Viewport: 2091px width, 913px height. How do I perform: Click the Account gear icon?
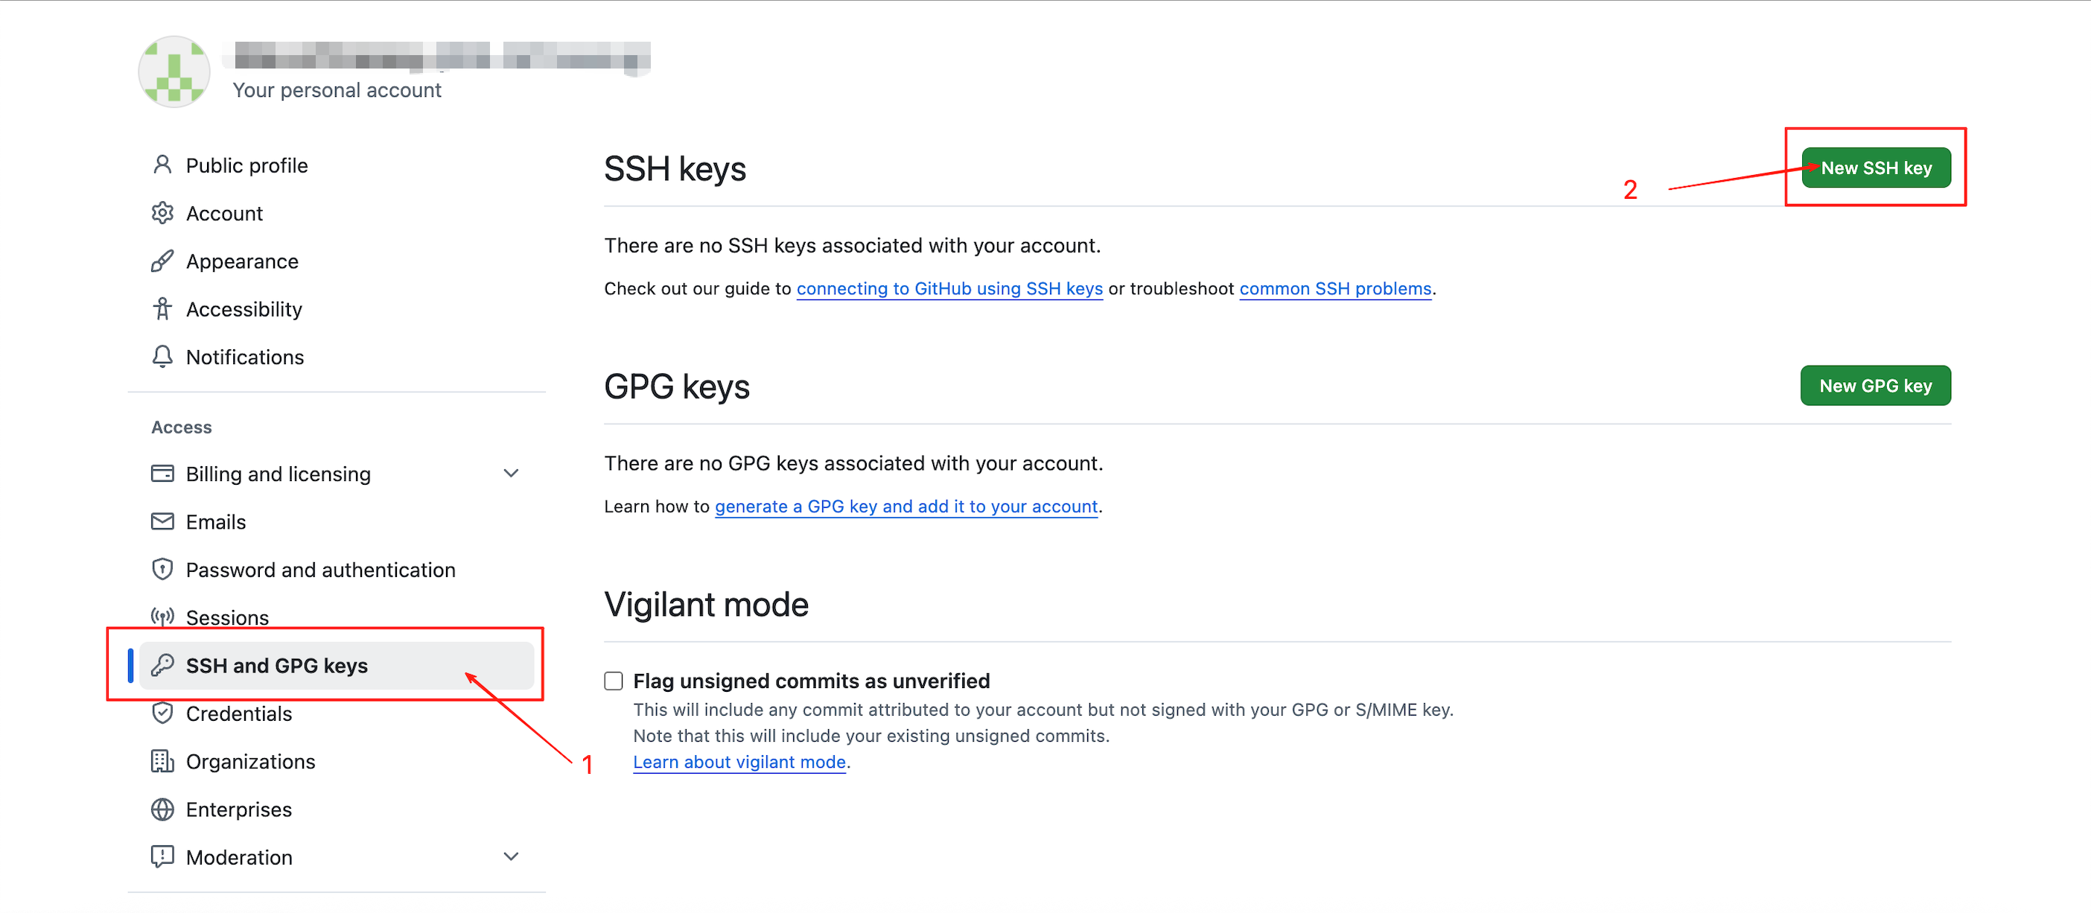pyautogui.click(x=162, y=213)
